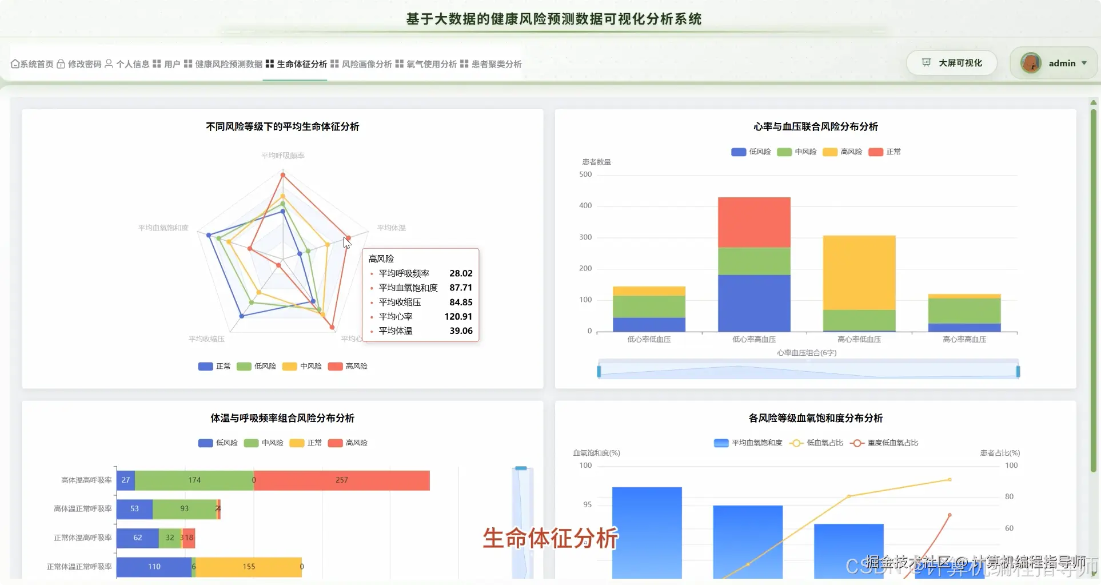1101x585 pixels.
Task: Go to 用户 menu item
Action: click(172, 64)
